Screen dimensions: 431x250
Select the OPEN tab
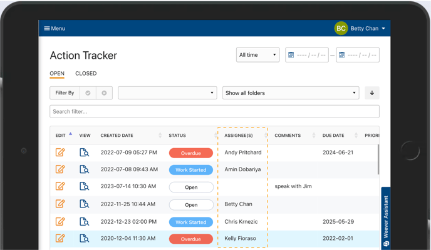pos(57,73)
